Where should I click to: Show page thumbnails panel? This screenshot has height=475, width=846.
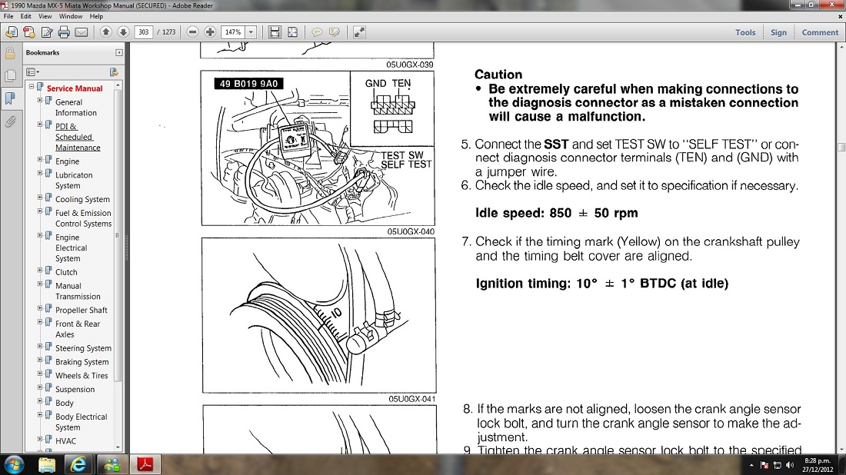10,75
